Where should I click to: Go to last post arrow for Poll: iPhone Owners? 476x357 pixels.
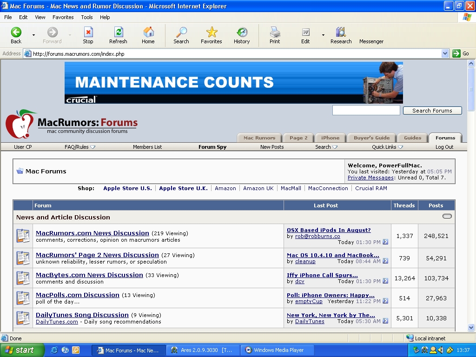point(385,301)
